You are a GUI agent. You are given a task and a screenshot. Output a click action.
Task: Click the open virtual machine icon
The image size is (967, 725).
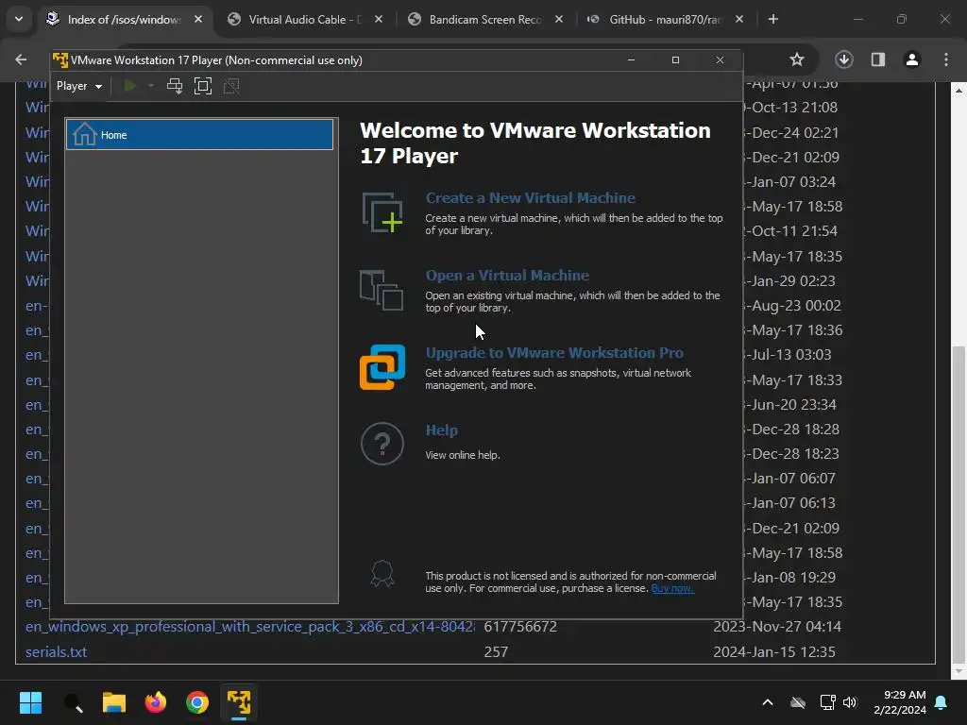(382, 290)
